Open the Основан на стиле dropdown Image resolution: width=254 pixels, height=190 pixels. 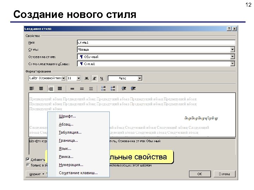232,57
